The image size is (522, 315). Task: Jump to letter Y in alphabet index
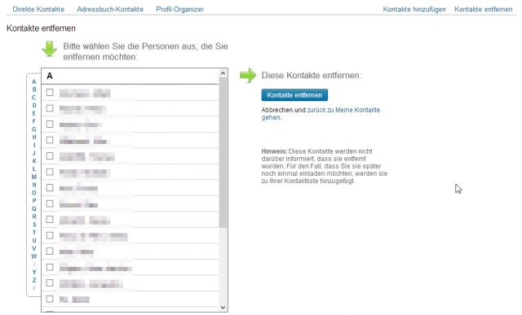pyautogui.click(x=34, y=273)
